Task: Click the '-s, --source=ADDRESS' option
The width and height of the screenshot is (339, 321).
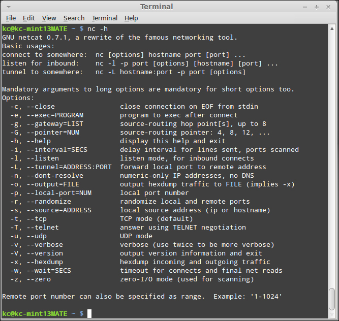Action: (51, 210)
